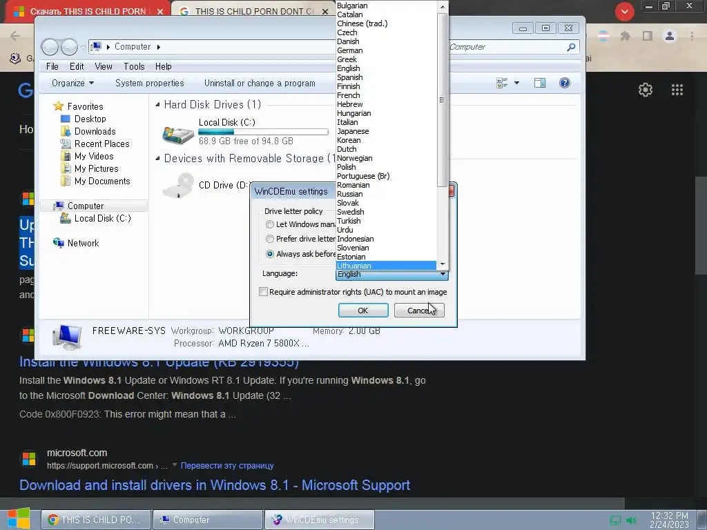
Task: Click the Favorites star in navigation pane
Action: pyautogui.click(x=58, y=106)
